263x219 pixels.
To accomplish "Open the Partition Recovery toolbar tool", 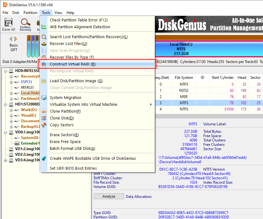I will [25, 25].
